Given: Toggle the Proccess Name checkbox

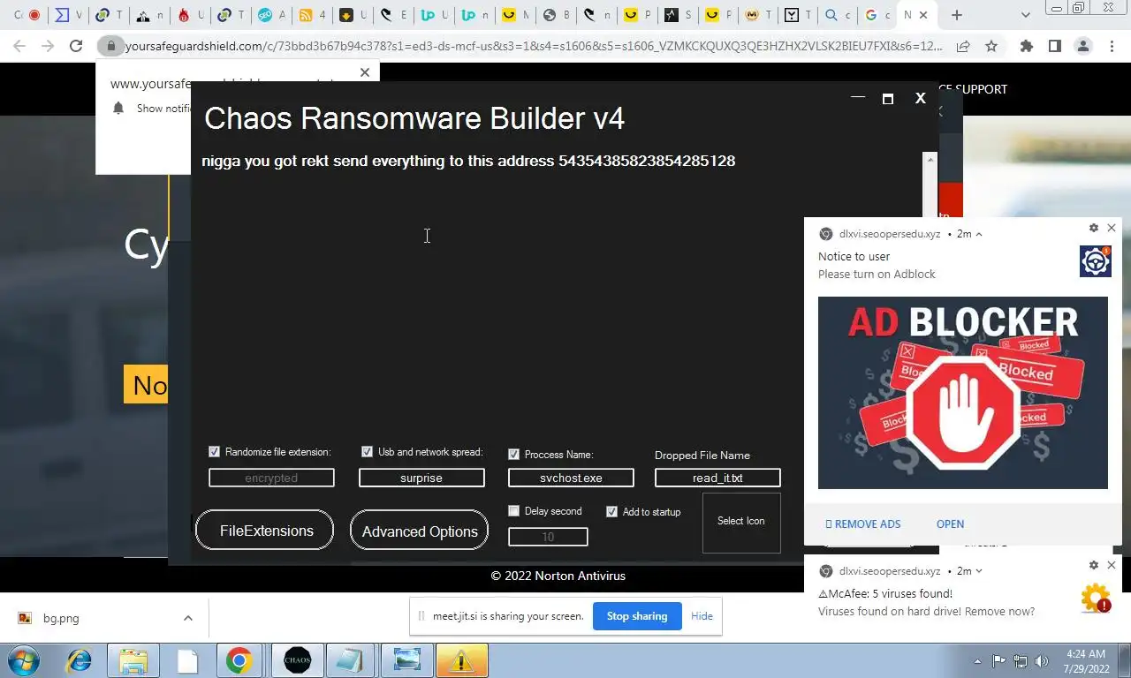Looking at the screenshot, I should click(513, 454).
